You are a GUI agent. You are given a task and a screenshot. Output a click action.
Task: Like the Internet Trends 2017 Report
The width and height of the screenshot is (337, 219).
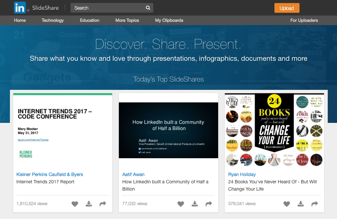click(x=75, y=204)
